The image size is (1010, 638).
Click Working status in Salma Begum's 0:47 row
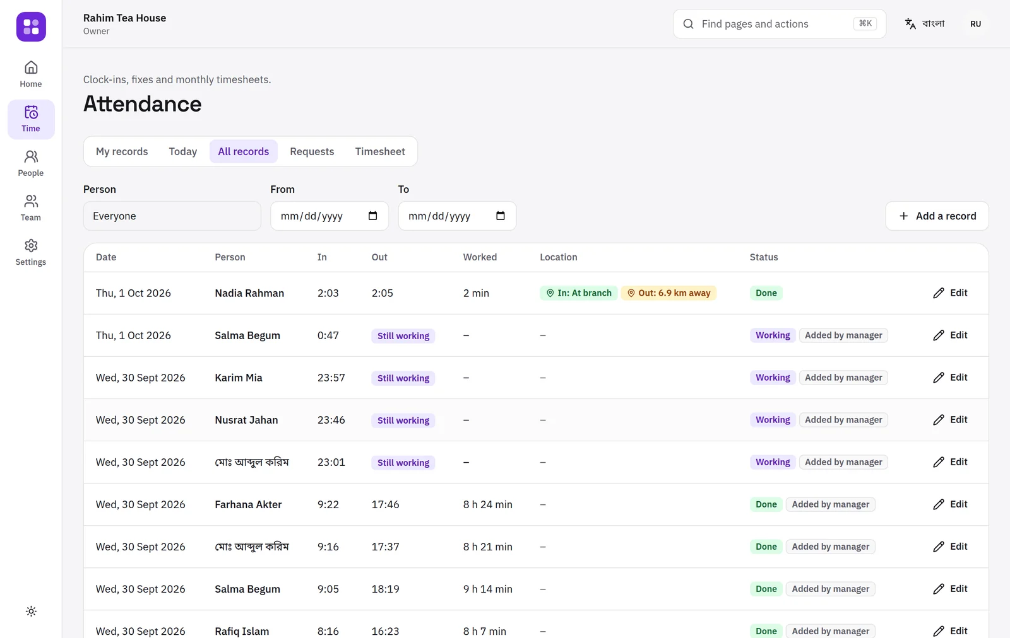[773, 335]
